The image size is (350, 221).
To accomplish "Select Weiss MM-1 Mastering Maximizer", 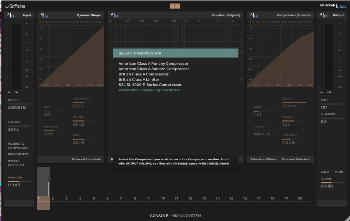I will (x=149, y=90).
